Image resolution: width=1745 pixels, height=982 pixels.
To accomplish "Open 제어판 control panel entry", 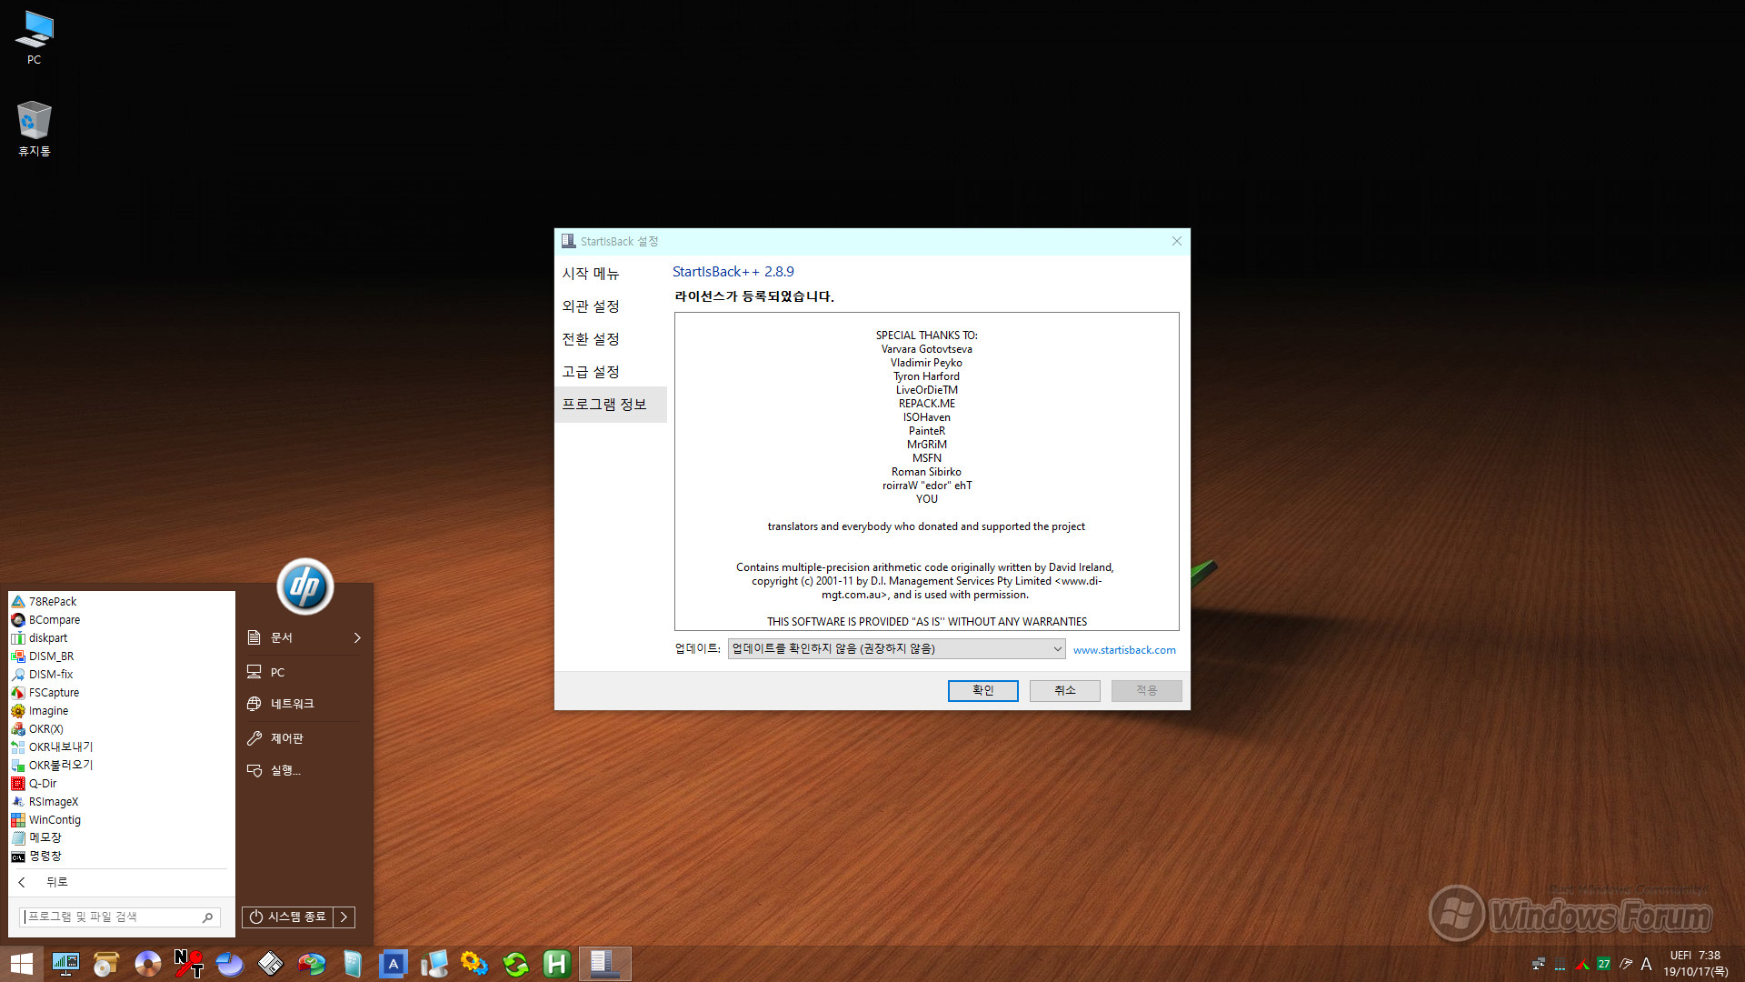I will coord(286,738).
